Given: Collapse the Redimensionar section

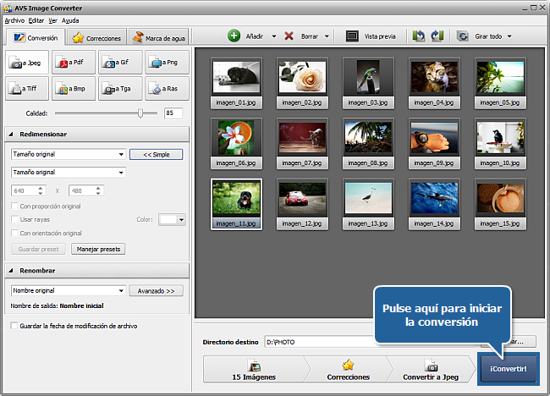Looking at the screenshot, I should tap(12, 134).
